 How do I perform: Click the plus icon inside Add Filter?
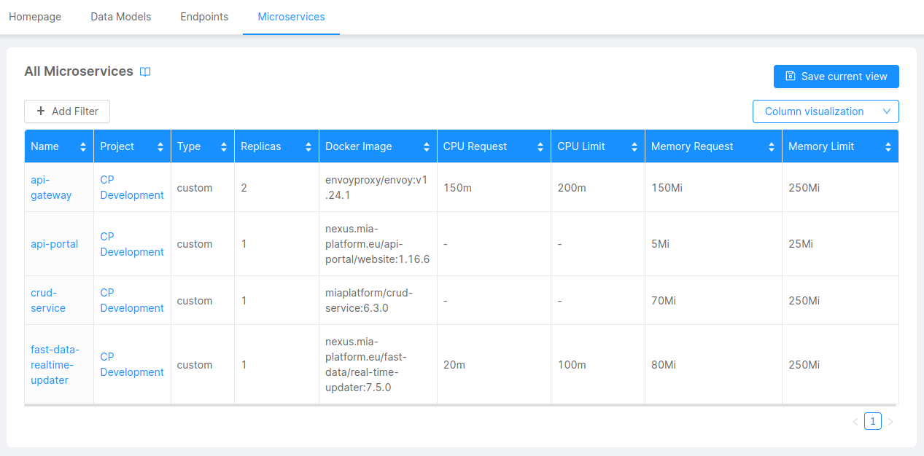point(41,111)
